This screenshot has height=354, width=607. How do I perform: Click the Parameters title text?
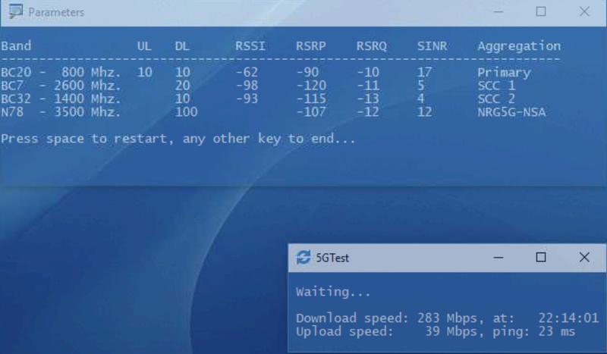pyautogui.click(x=56, y=12)
